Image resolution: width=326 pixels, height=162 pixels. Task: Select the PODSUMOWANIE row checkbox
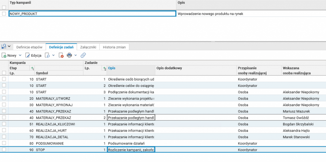pos(4,143)
